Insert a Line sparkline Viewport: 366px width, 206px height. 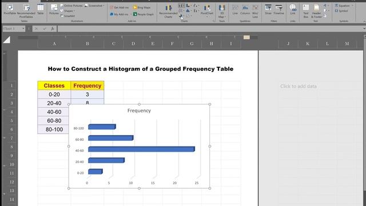pos(235,10)
